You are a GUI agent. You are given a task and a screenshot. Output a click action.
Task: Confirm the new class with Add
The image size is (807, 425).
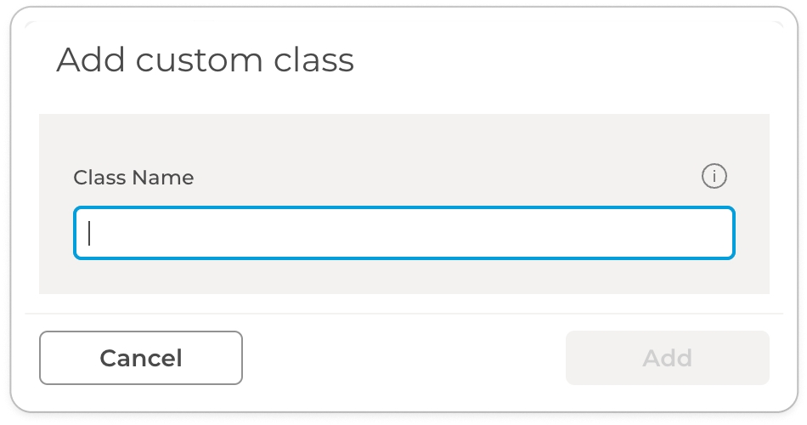(667, 358)
